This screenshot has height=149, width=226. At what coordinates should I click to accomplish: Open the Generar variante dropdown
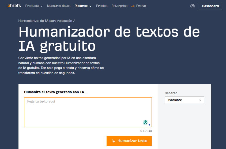184,100
